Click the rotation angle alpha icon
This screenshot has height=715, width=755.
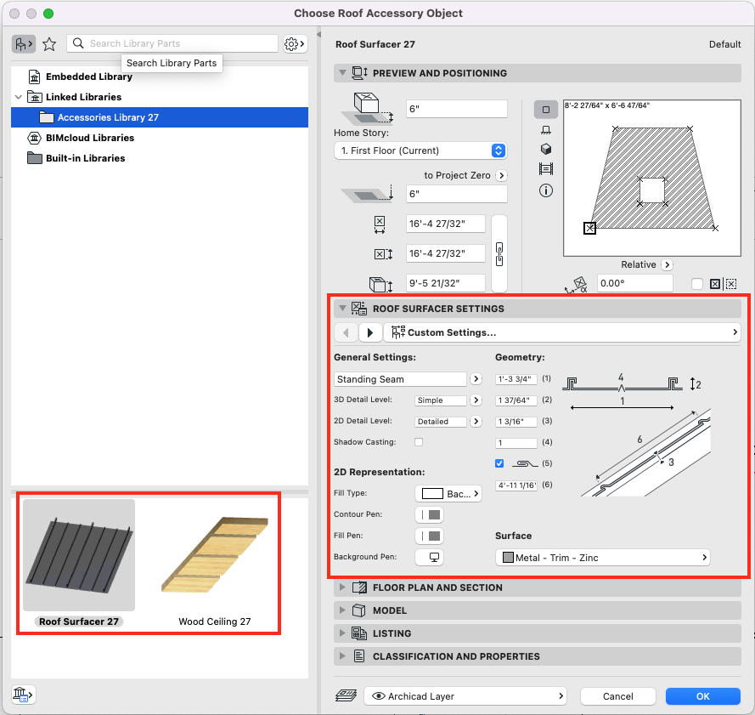point(578,283)
